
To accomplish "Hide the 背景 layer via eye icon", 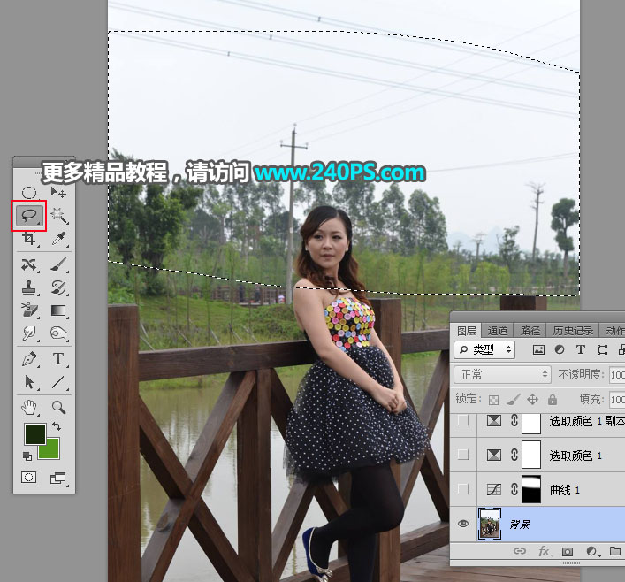I will pos(462,524).
